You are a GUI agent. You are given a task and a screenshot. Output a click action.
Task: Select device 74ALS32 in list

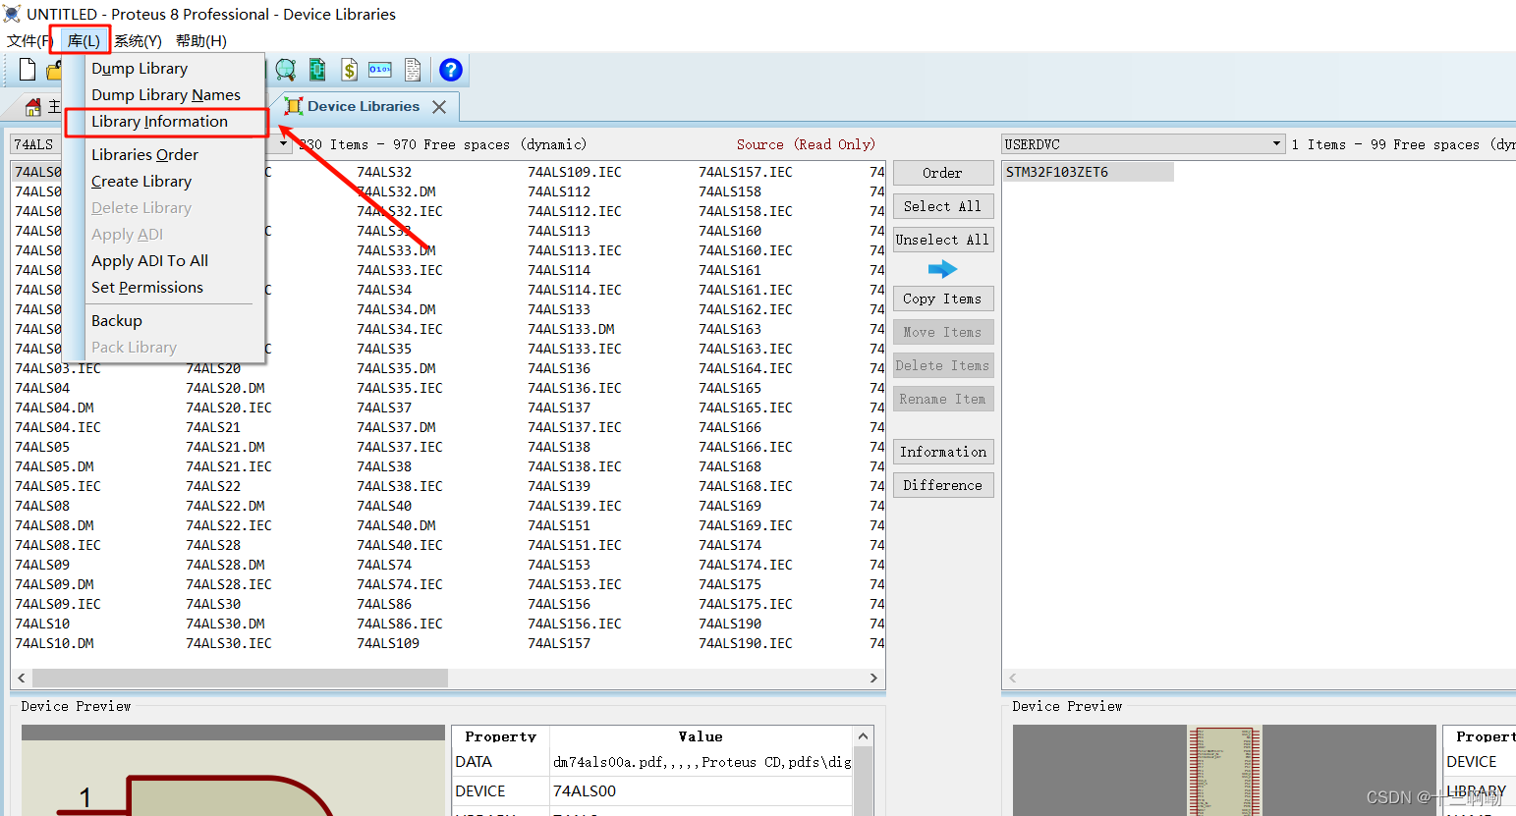[384, 172]
